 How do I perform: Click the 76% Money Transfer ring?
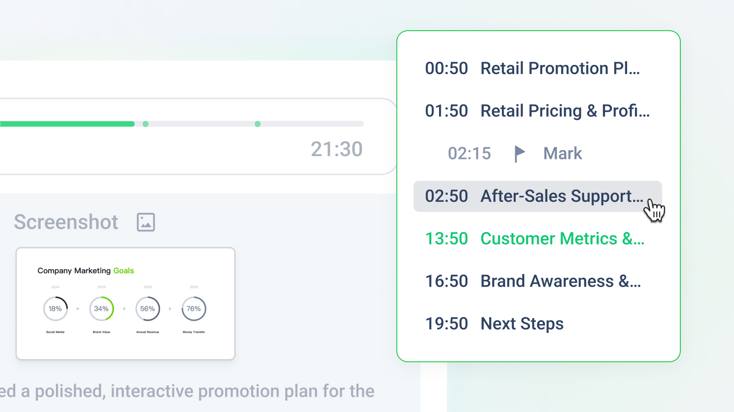point(194,309)
